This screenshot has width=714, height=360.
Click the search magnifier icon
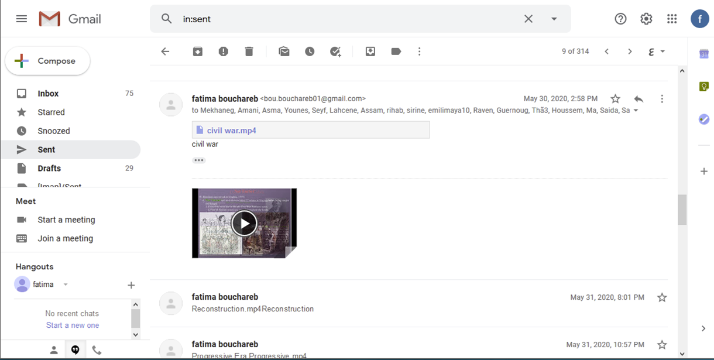point(167,19)
